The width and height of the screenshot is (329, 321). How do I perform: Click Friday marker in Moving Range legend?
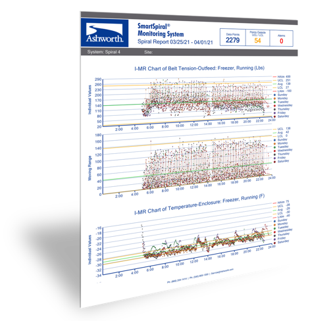[x=274, y=158]
